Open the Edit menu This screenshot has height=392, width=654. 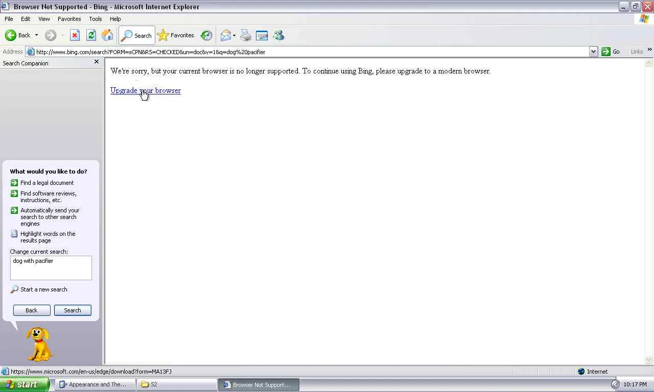click(26, 19)
